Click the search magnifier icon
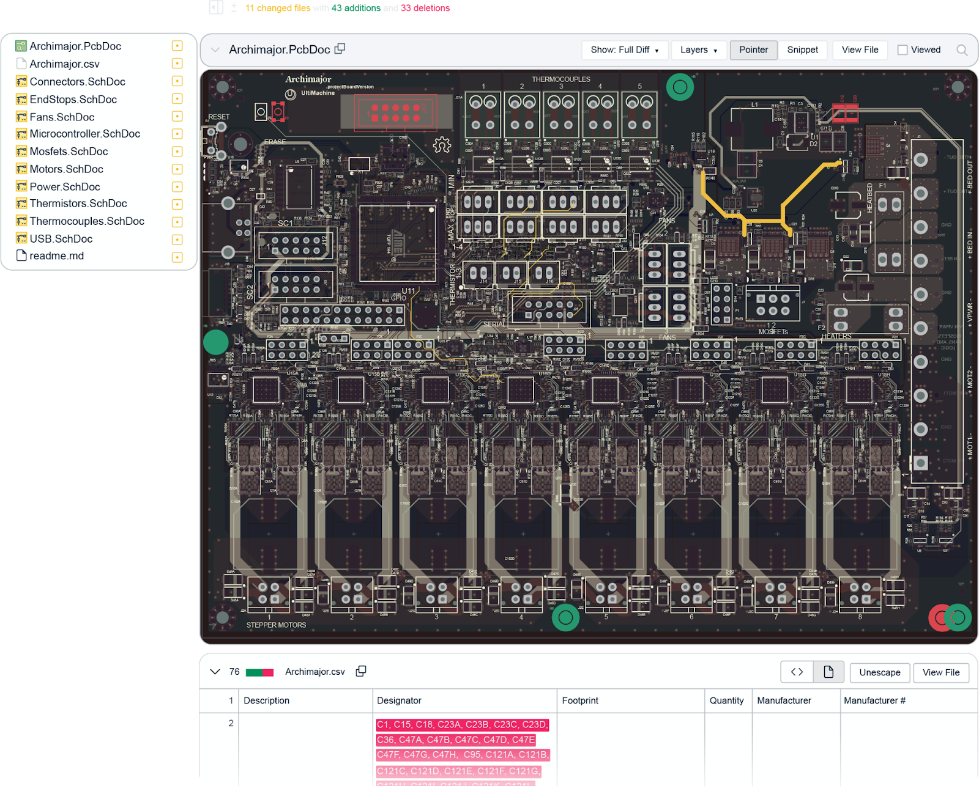979x786 pixels. (x=962, y=50)
